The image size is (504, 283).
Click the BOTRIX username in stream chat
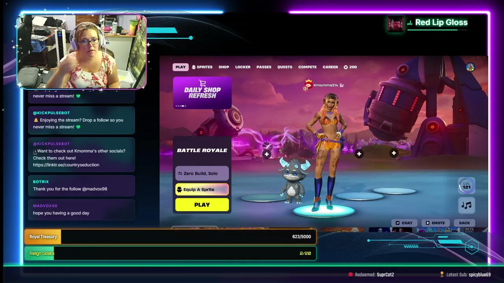pyautogui.click(x=41, y=182)
